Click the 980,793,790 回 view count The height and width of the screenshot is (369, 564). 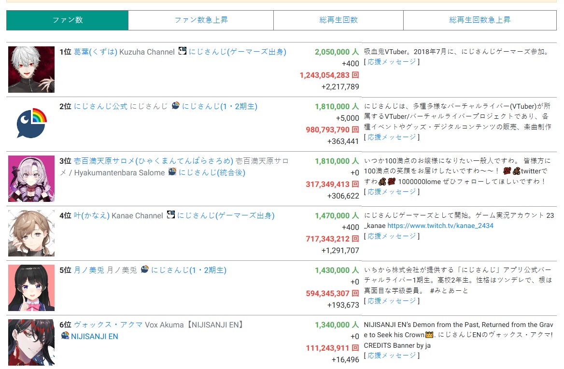point(332,130)
